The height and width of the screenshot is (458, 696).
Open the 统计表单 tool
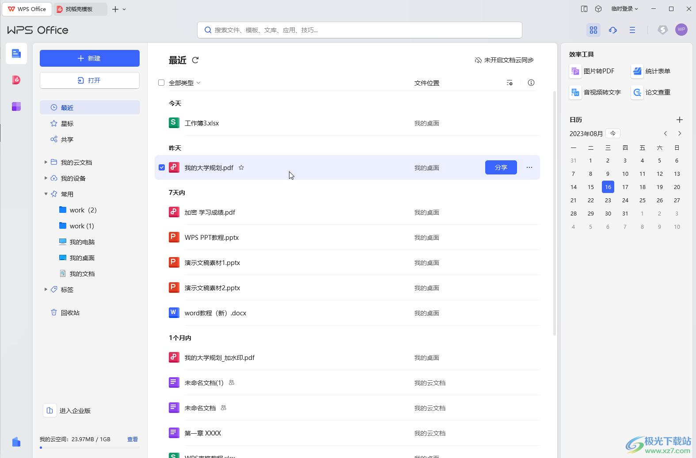point(651,71)
